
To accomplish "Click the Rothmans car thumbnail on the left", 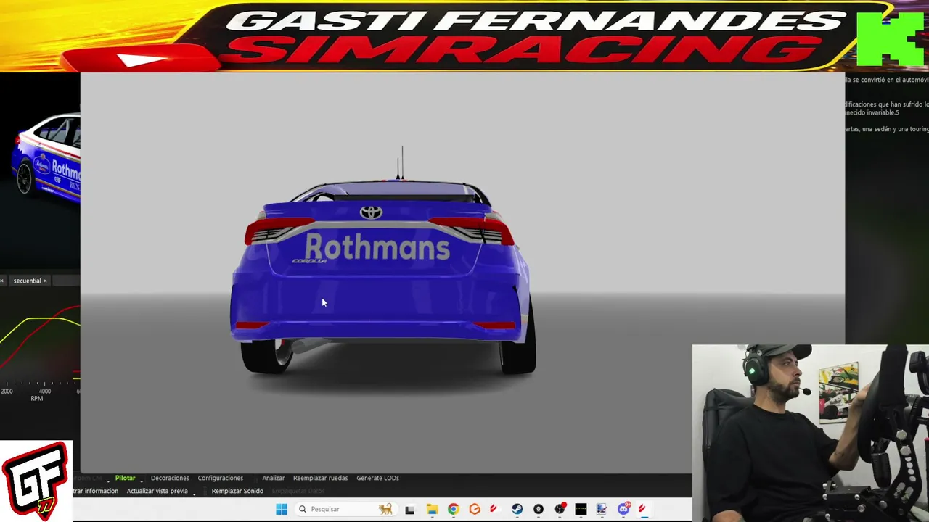I will (45, 156).
